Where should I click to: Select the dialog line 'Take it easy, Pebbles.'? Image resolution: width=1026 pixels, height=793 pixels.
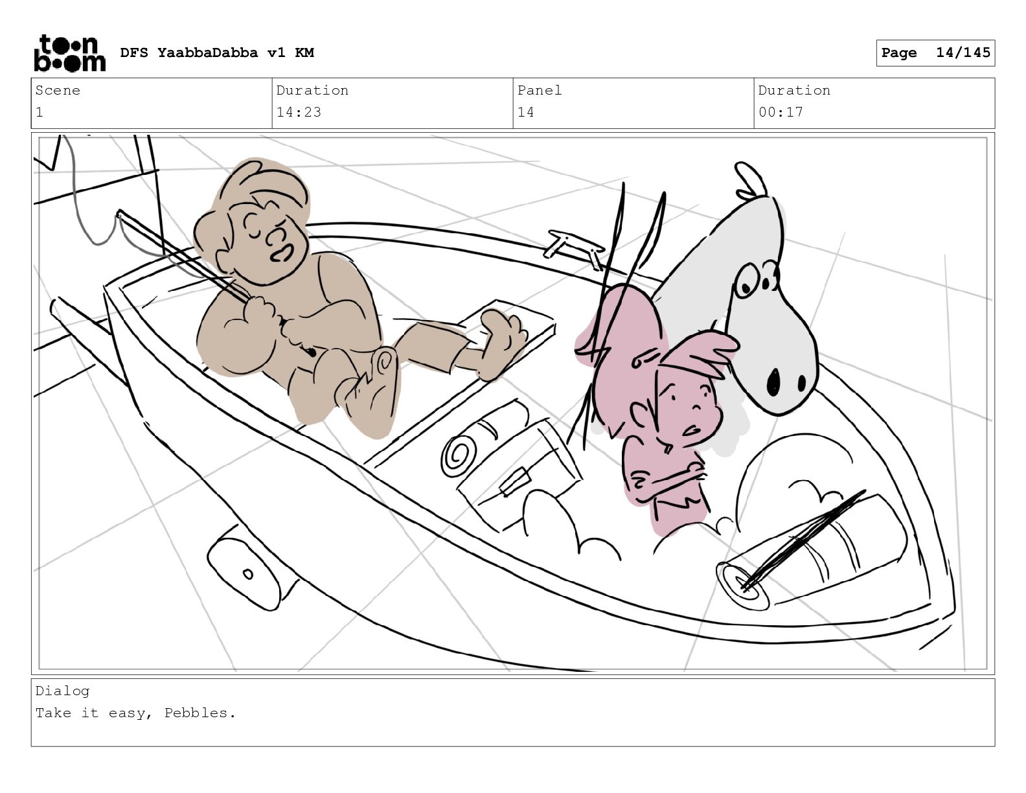pos(135,713)
